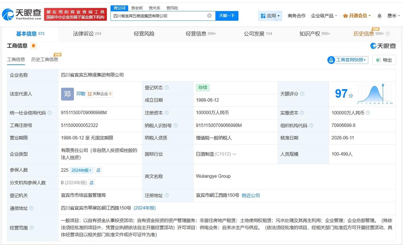
Task: Click the credit code 91511500709066998M beside 统一社会信用代码
Action: point(84,113)
